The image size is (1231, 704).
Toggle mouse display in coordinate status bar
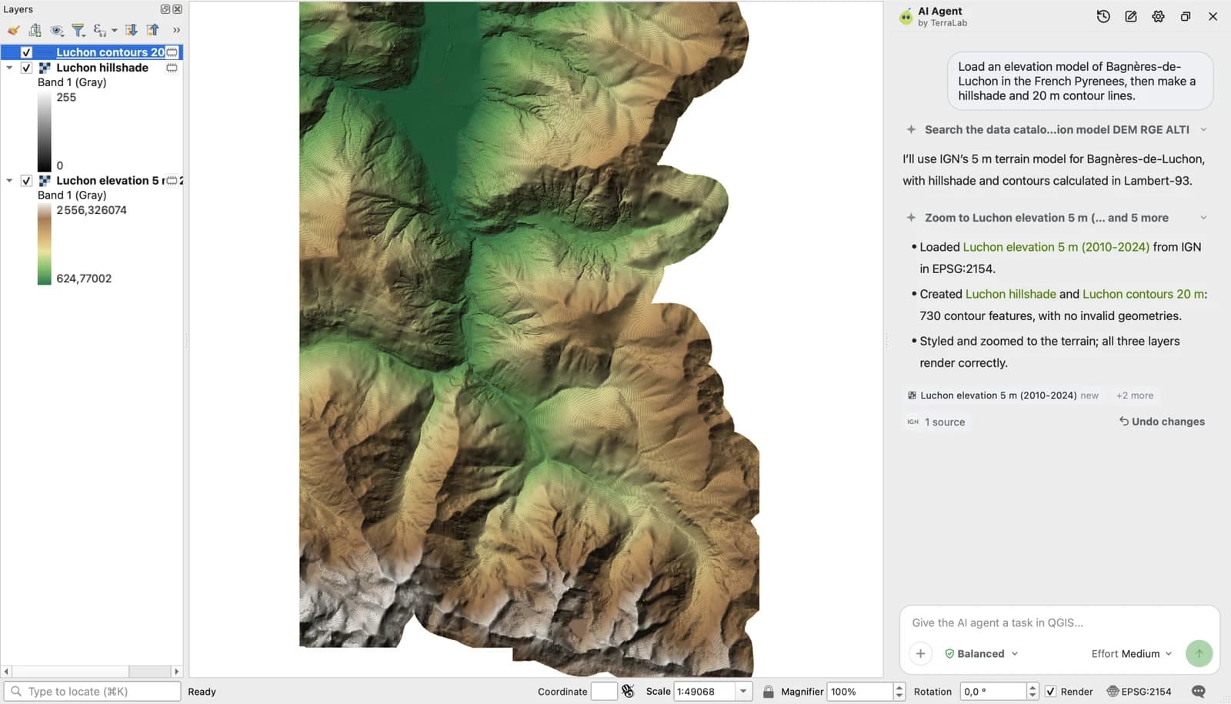click(628, 692)
